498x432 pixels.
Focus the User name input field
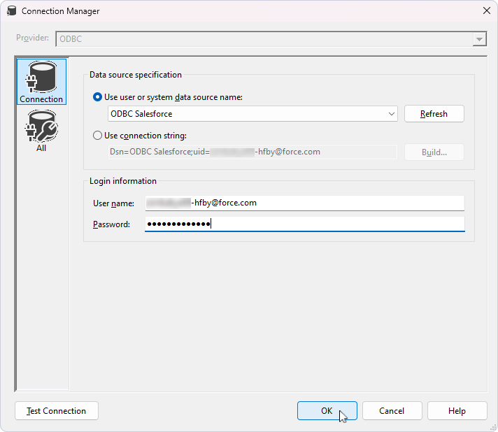pyautogui.click(x=304, y=203)
